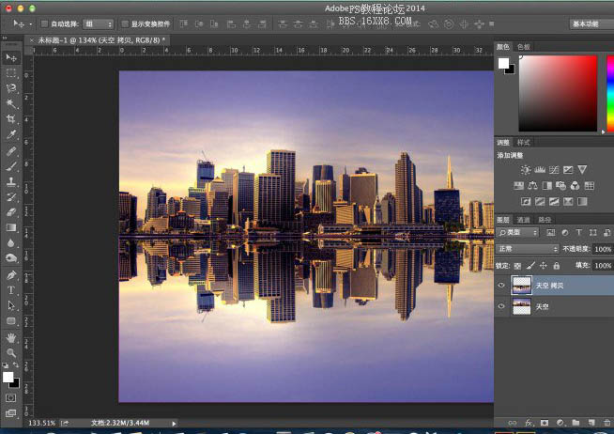The width and height of the screenshot is (614, 434).
Task: Switch to the 色板 tab
Action: point(523,47)
